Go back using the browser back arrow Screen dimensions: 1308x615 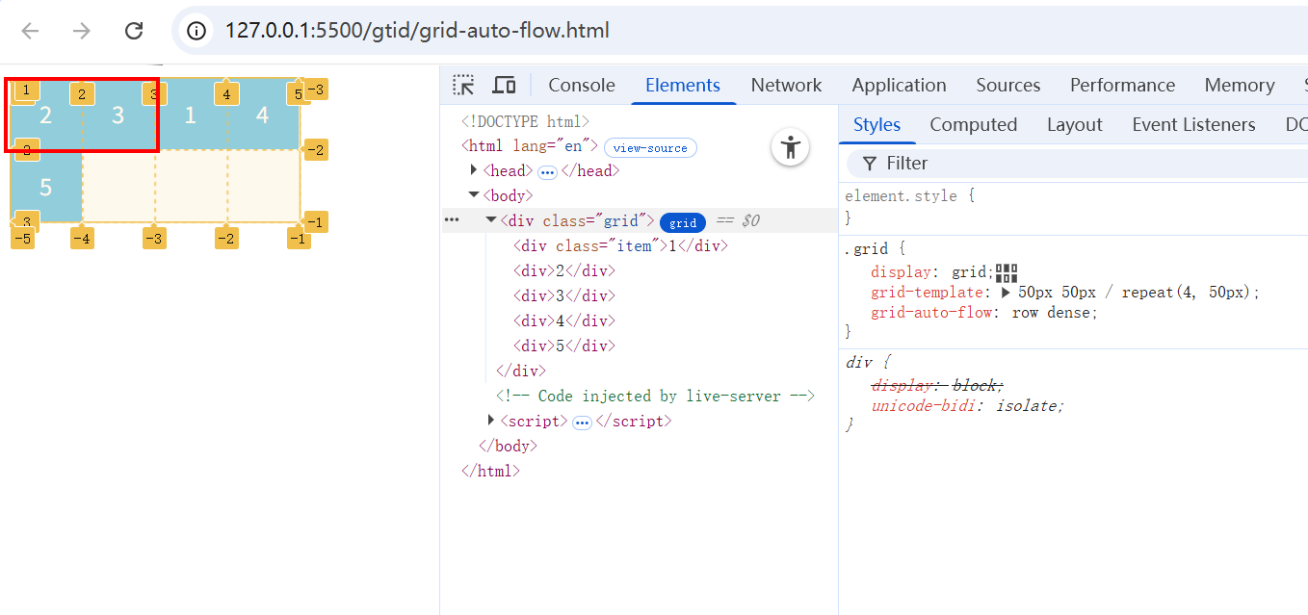tap(31, 31)
